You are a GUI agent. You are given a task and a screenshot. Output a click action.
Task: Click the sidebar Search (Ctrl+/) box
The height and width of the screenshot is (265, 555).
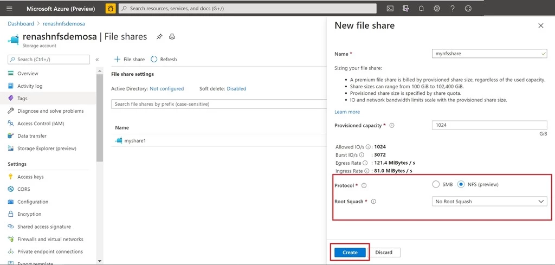pyautogui.click(x=49, y=60)
